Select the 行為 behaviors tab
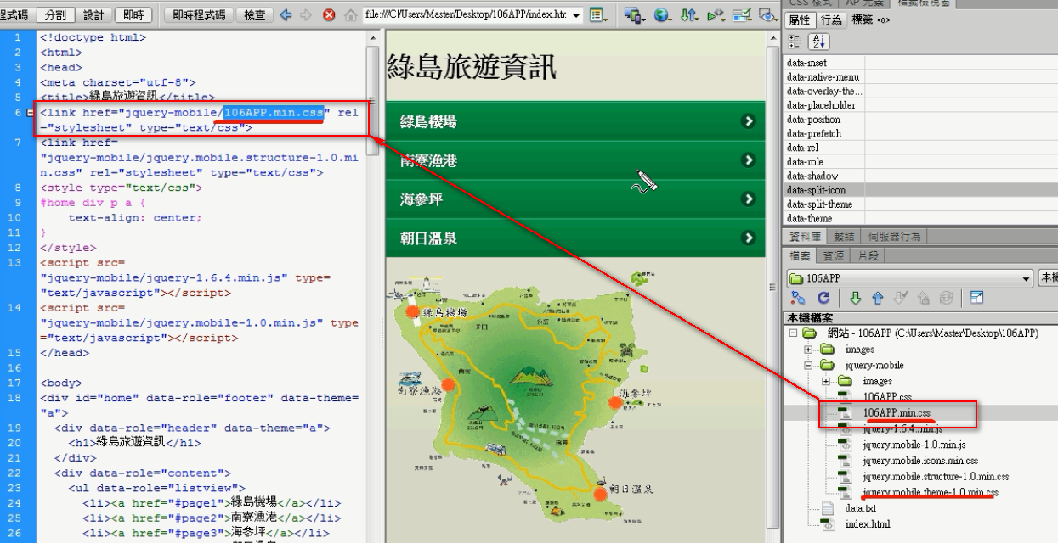This screenshot has width=1058, height=543. pos(831,20)
